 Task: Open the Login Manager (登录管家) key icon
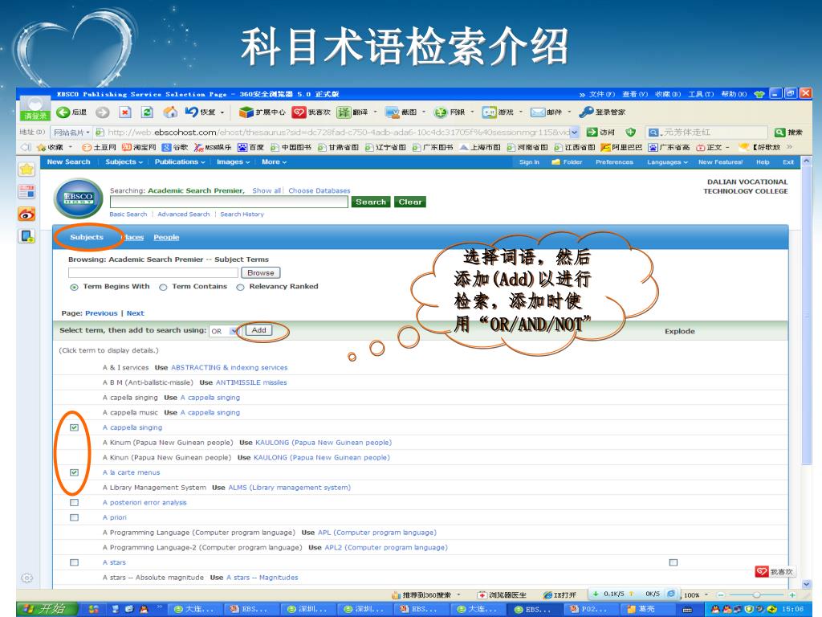(586, 112)
